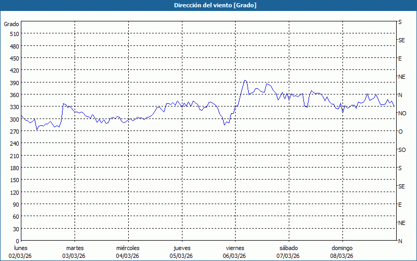Click the "NO" compass label on right axis
Screen dimensions: 417x261
(x=402, y=113)
